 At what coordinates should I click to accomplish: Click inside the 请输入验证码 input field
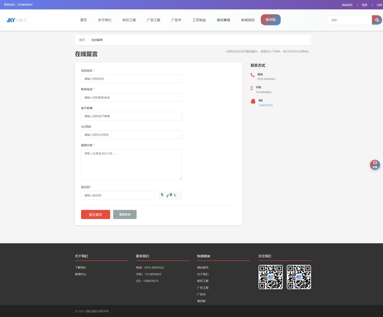117,195
